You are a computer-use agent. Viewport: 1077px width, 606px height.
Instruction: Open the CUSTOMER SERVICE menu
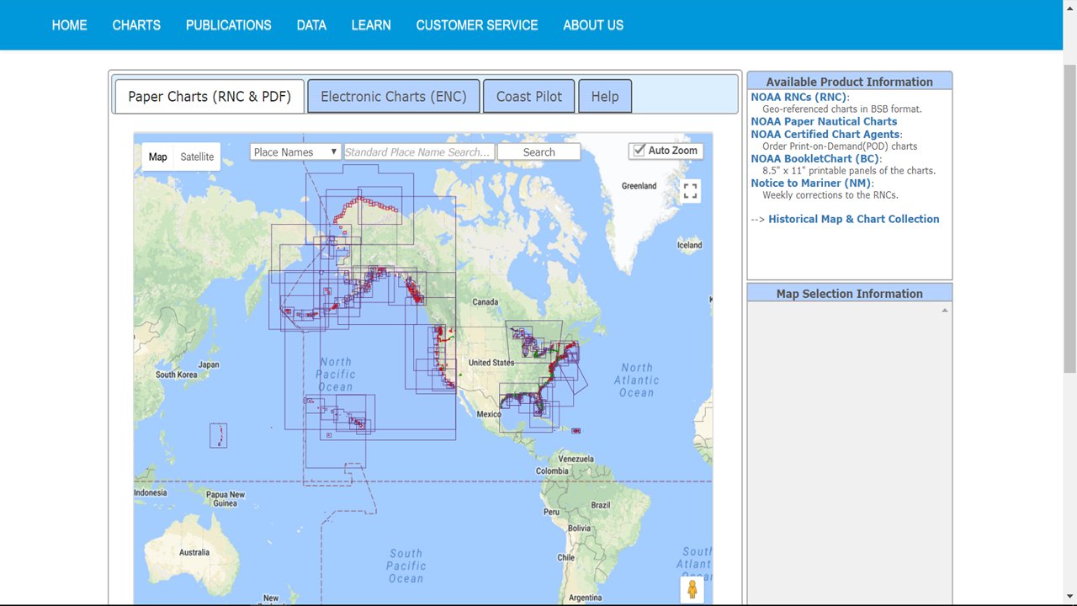click(x=477, y=25)
